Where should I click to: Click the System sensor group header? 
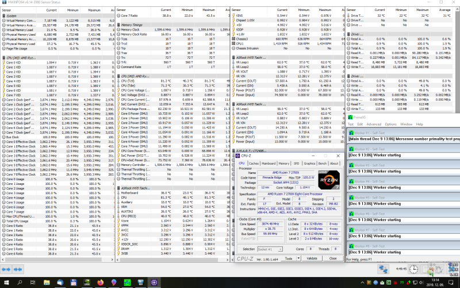click(57, 16)
